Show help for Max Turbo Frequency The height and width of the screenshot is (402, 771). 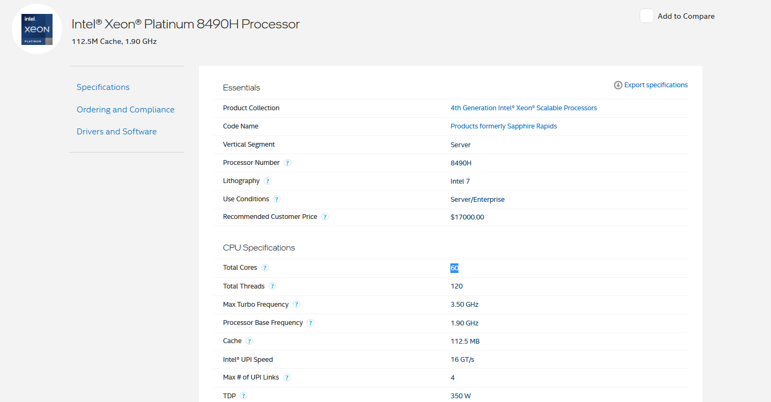click(296, 305)
